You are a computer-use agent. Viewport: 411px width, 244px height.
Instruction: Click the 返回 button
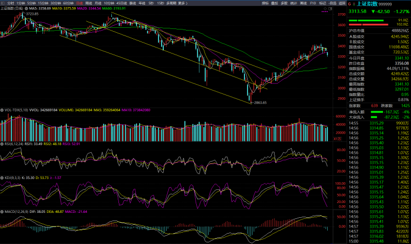342,3
